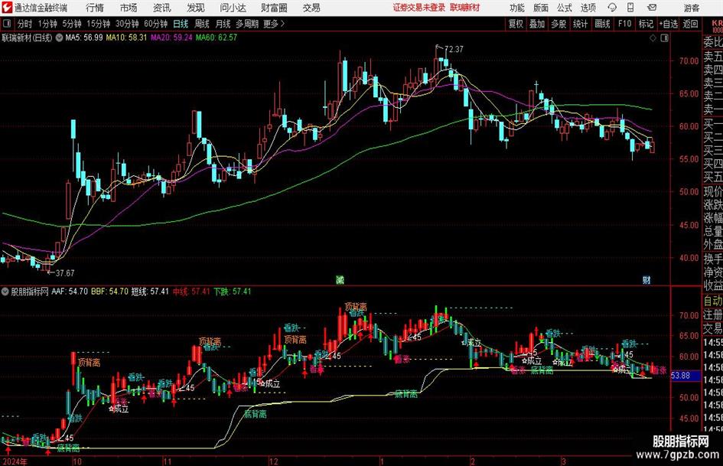Click the 证券交易未登录 login link
This screenshot has height=466, width=723.
click(419, 8)
